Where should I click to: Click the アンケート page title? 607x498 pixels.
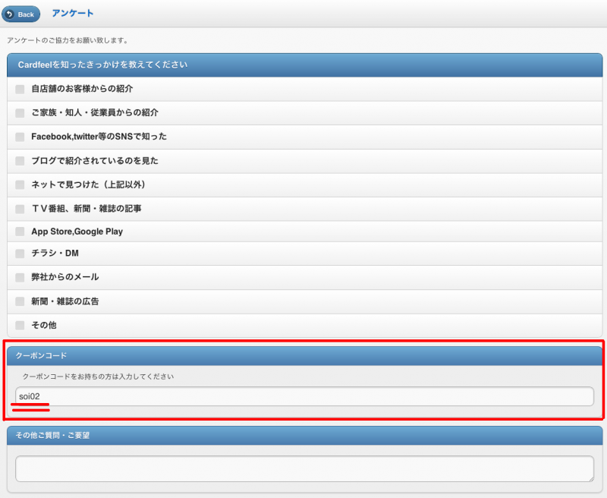coord(73,13)
